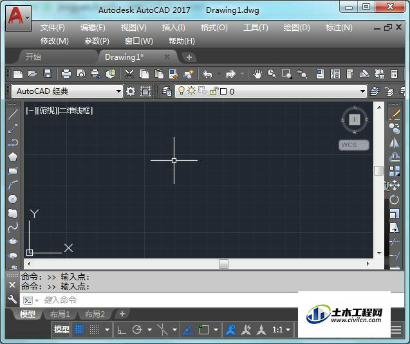Click the Paste clipboard icon
The image size is (410, 344).
click(x=159, y=74)
